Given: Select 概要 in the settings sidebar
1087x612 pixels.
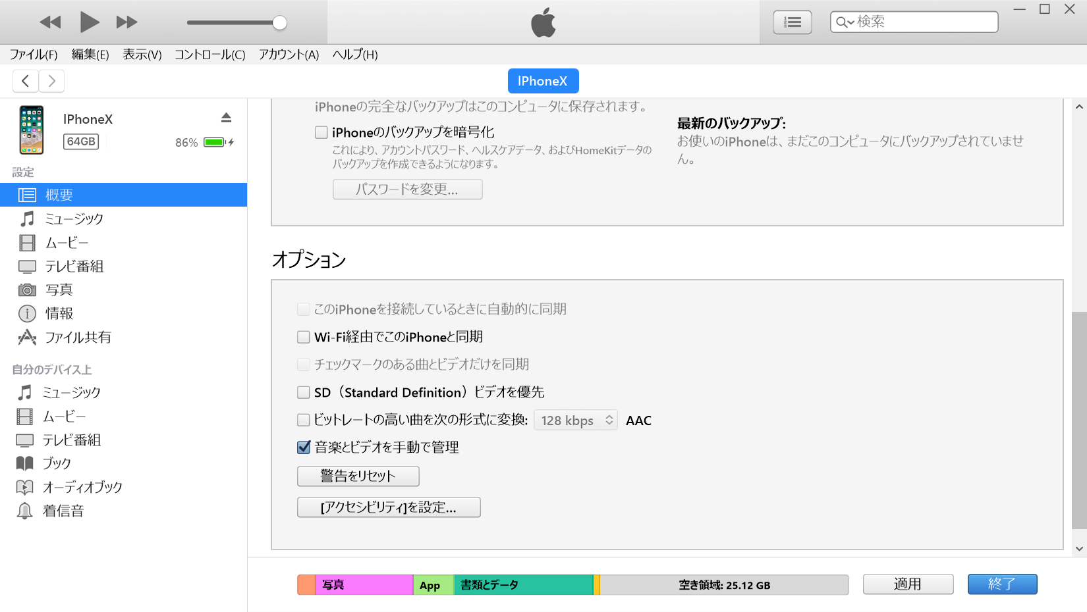Looking at the screenshot, I should [123, 195].
